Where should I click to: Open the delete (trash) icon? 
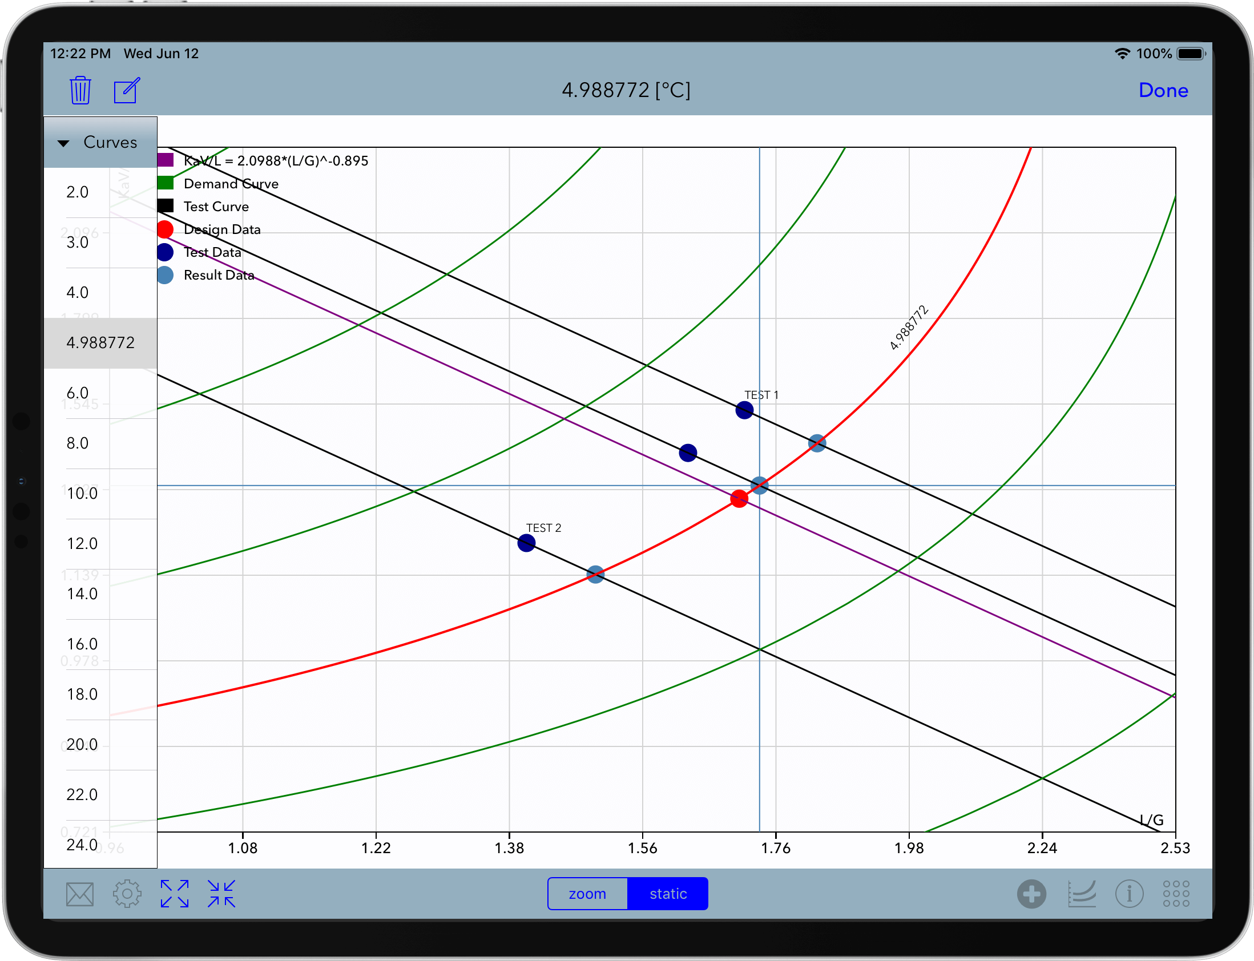(x=79, y=90)
